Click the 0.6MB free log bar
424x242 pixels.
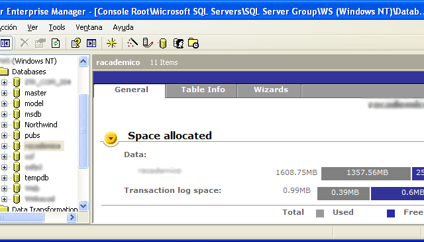[397, 194]
